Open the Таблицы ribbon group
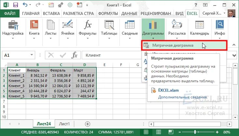 (109, 29)
